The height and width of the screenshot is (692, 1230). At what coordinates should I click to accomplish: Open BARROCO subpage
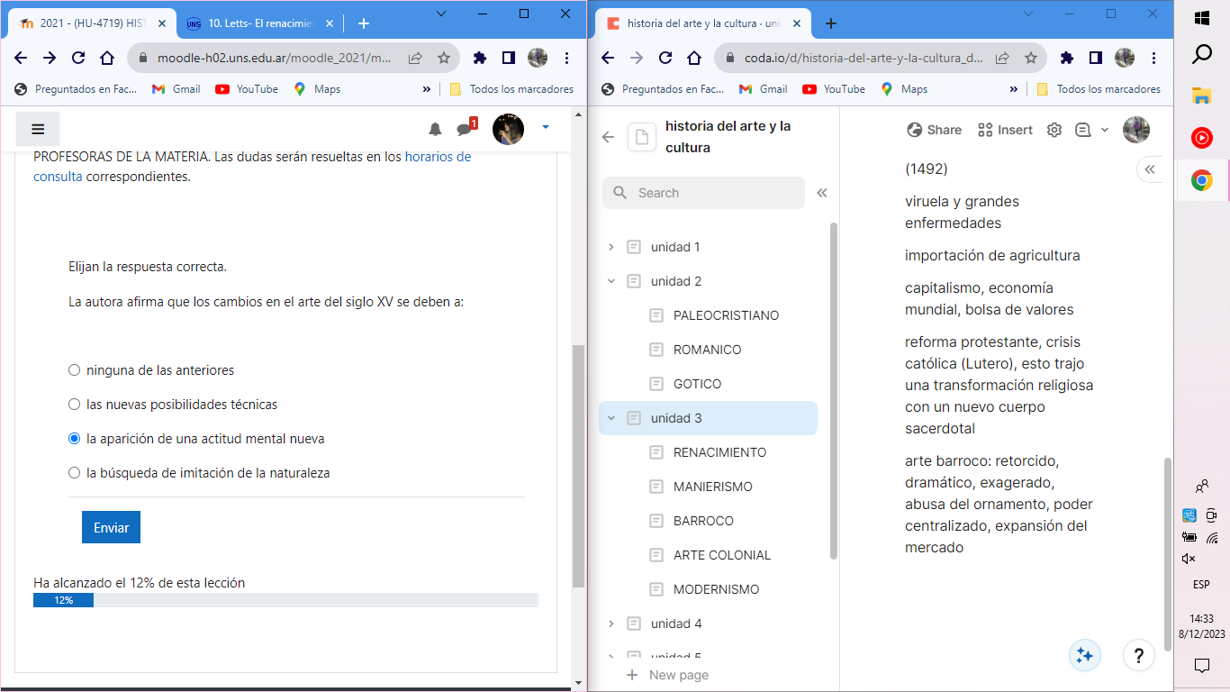(703, 521)
